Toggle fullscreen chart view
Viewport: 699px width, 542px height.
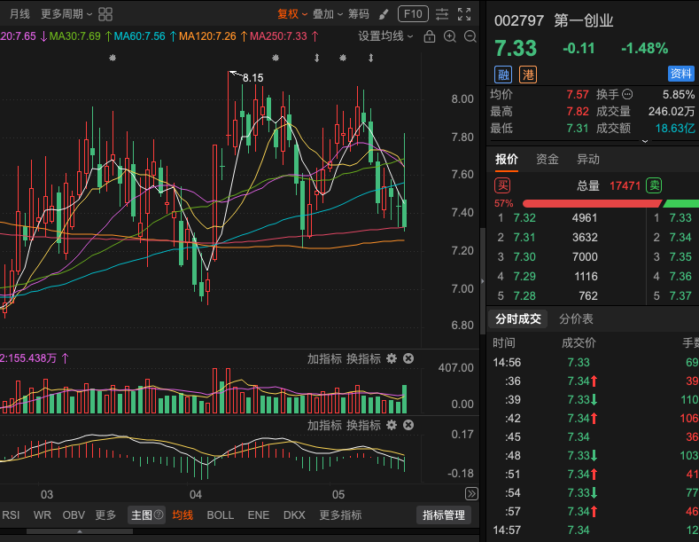(464, 14)
